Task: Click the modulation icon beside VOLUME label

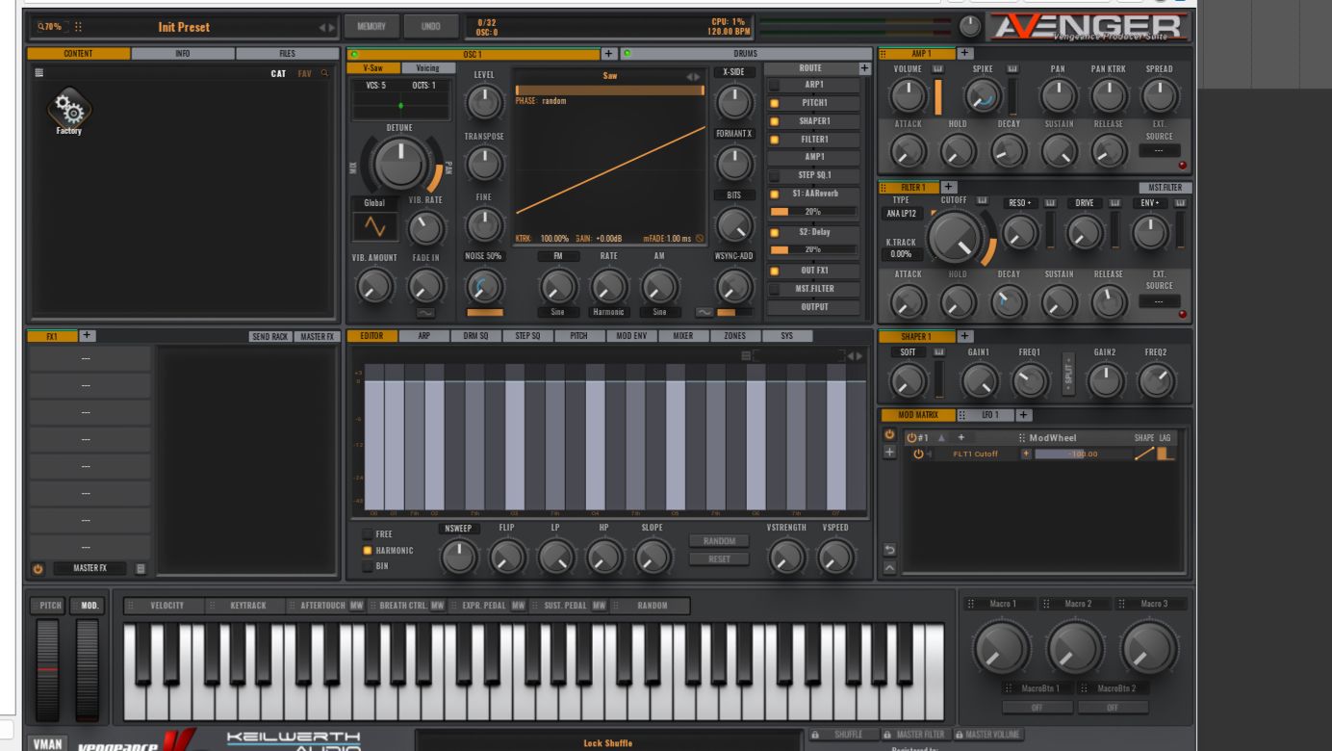Action: coord(937,69)
